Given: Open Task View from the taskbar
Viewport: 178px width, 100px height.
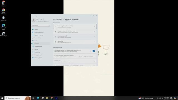Looking at the screenshot, I should (x=33, y=98).
